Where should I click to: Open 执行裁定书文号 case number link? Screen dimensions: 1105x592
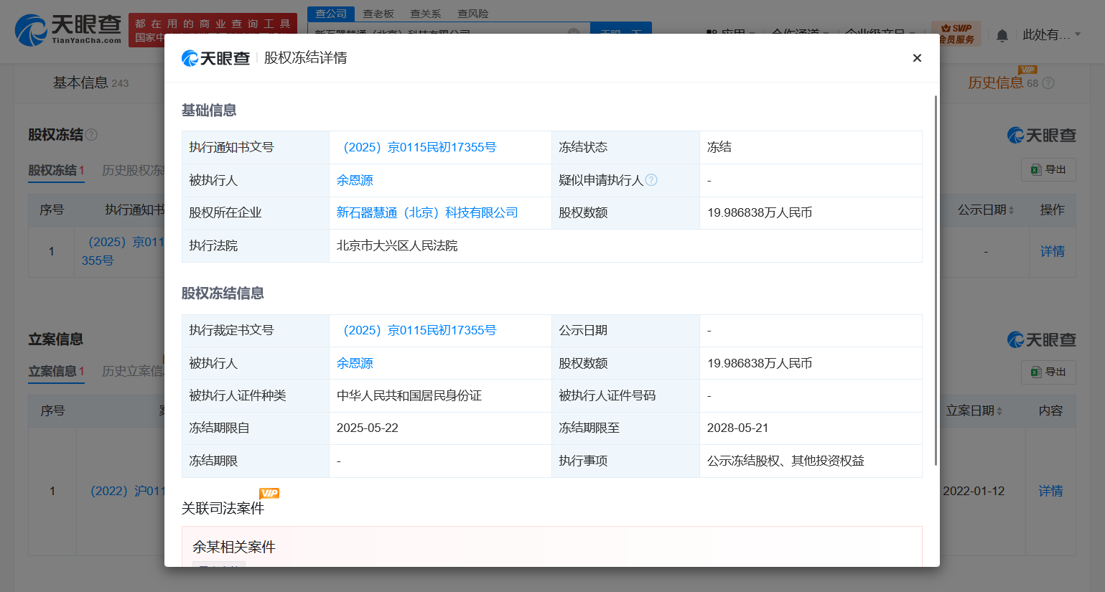[416, 330]
